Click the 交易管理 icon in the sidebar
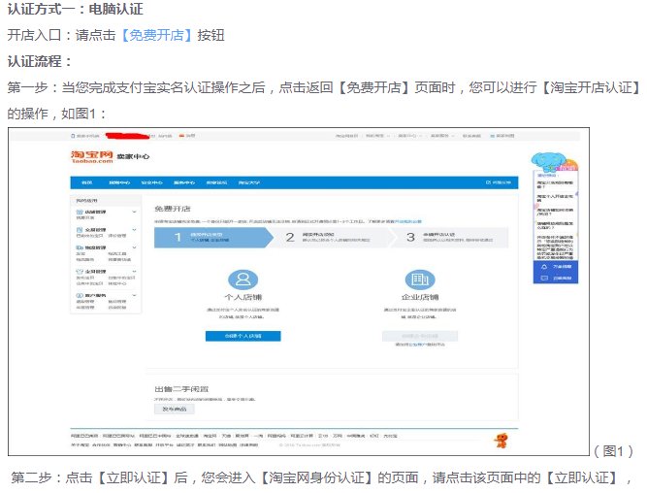Screen dimensions: 647x493 click(80, 230)
